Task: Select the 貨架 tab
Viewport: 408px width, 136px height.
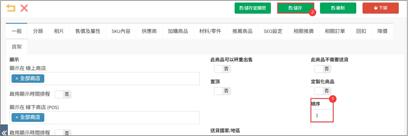Action: click(x=16, y=47)
